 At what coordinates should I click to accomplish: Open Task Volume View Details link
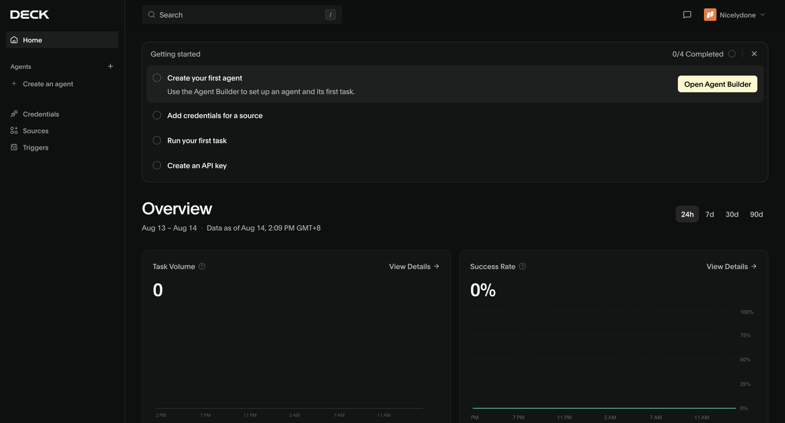point(414,266)
